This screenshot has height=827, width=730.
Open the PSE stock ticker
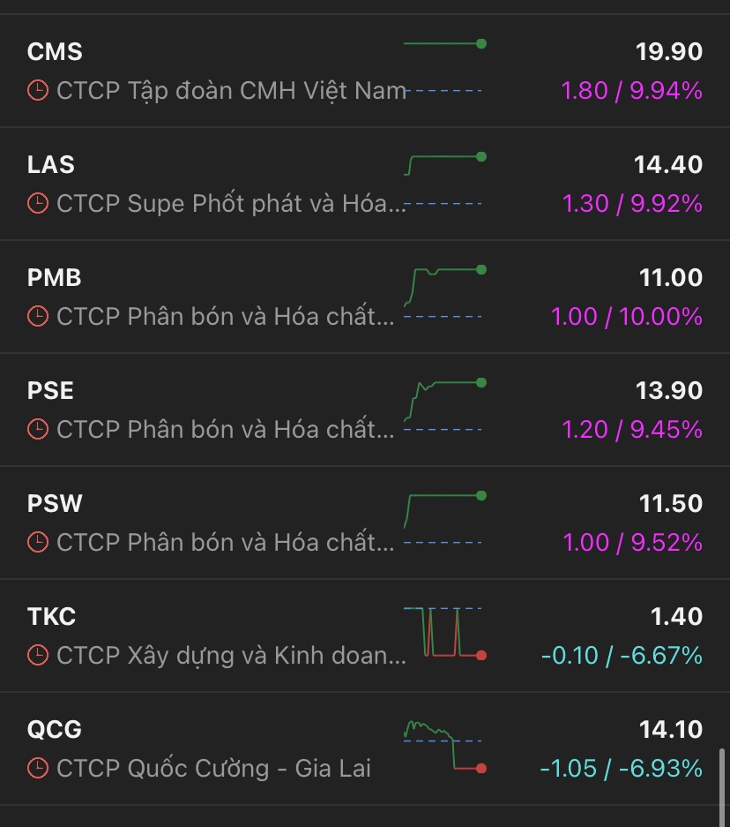coord(51,391)
